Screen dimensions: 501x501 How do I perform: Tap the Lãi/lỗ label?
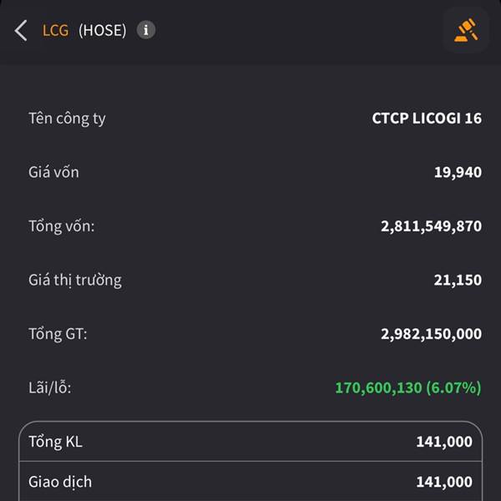(50, 388)
